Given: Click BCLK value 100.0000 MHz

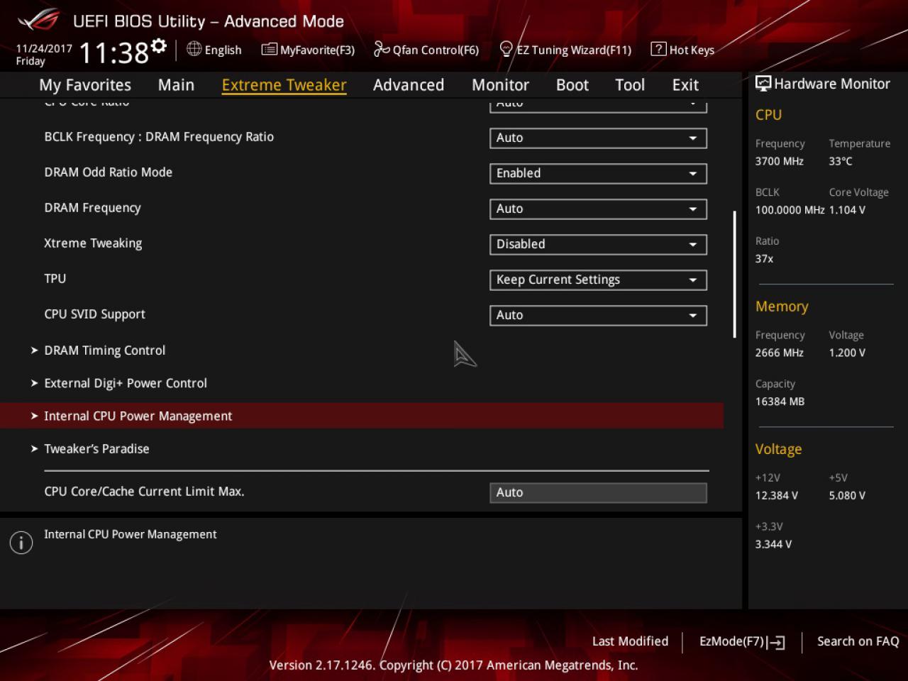Looking at the screenshot, I should pos(790,210).
